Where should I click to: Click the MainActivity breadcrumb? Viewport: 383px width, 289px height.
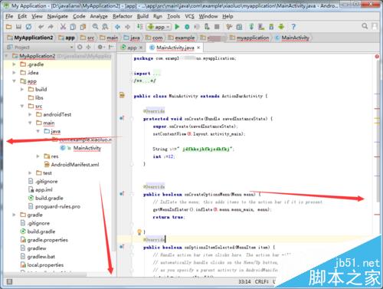[293, 38]
